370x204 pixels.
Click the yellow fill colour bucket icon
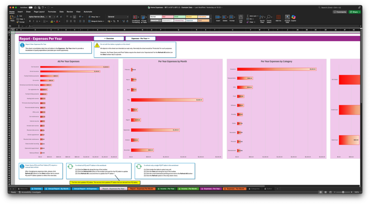tap(52, 21)
